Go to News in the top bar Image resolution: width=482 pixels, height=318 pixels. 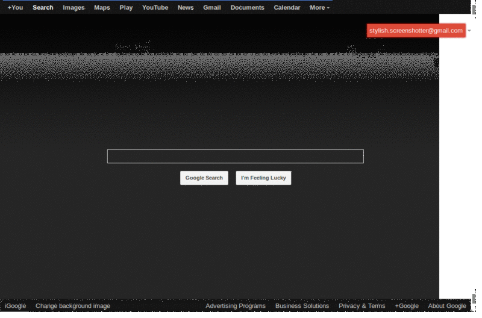186,8
